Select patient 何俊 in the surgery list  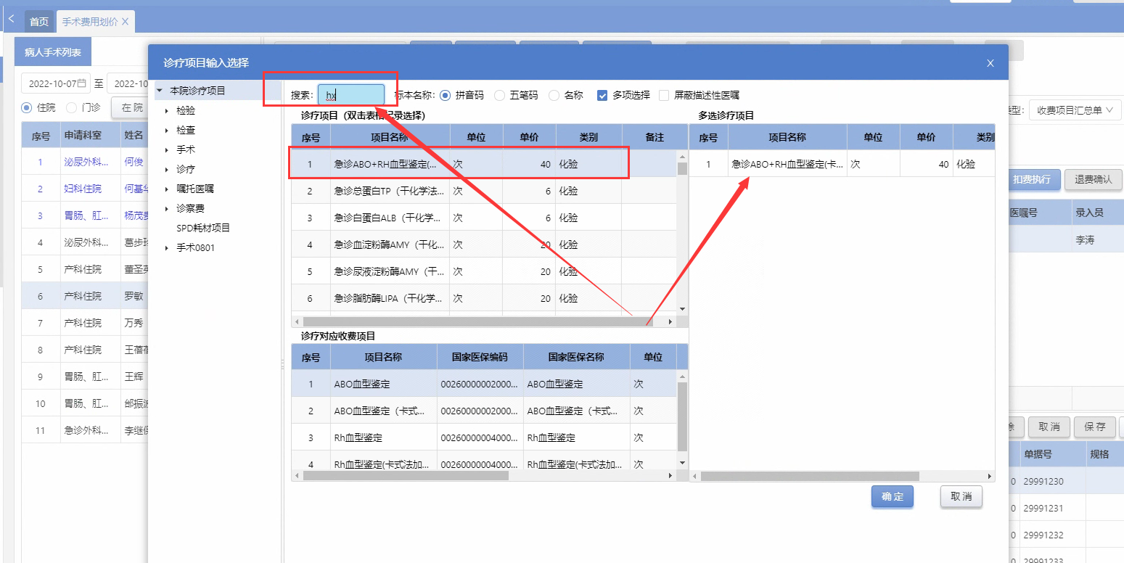click(x=85, y=162)
